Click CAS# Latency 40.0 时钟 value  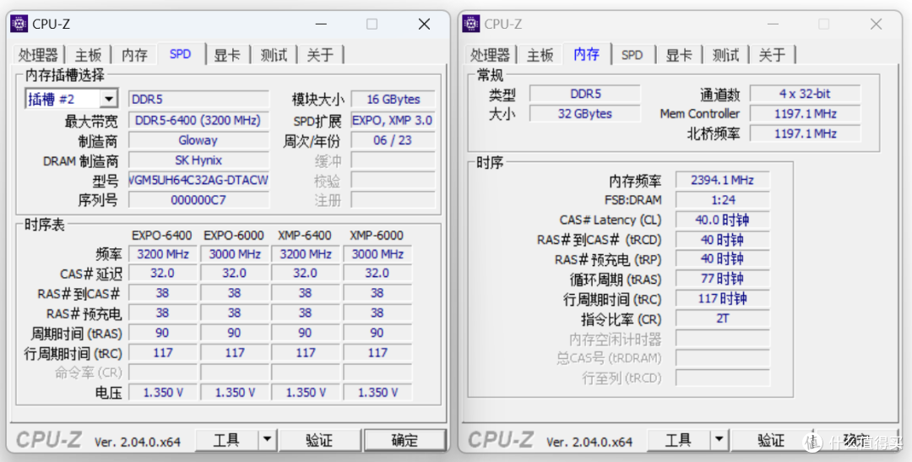point(722,220)
